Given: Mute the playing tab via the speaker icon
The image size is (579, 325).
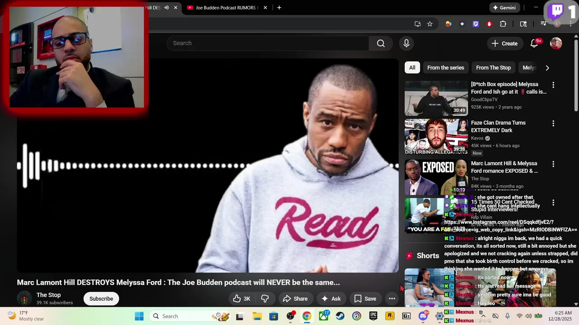Looking at the screenshot, I should 166,8.
